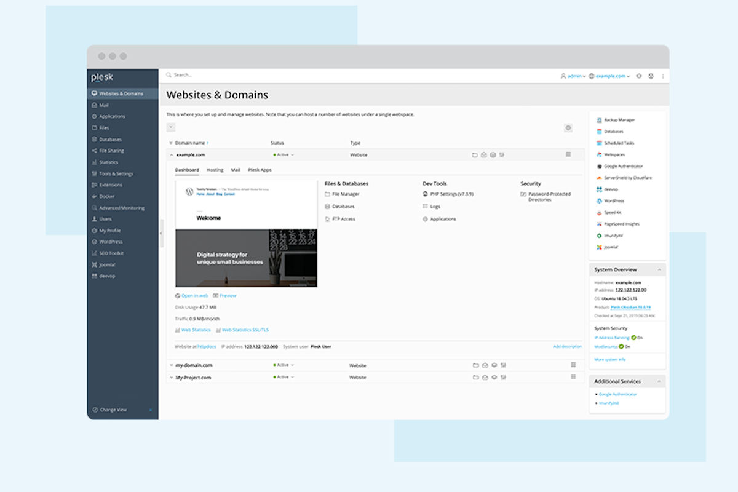Screen dimensions: 738x492
Task: Click the Open in web link
Action: click(194, 296)
